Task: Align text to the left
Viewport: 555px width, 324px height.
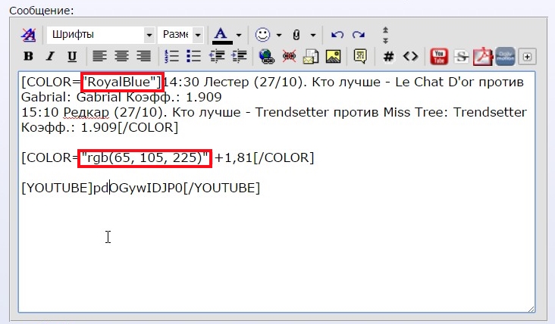Action: coord(99,56)
